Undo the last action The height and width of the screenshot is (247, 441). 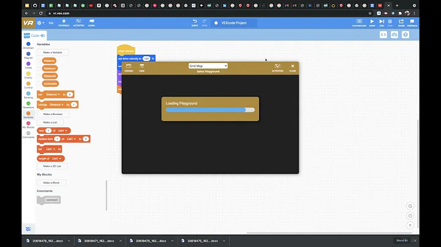point(195,23)
